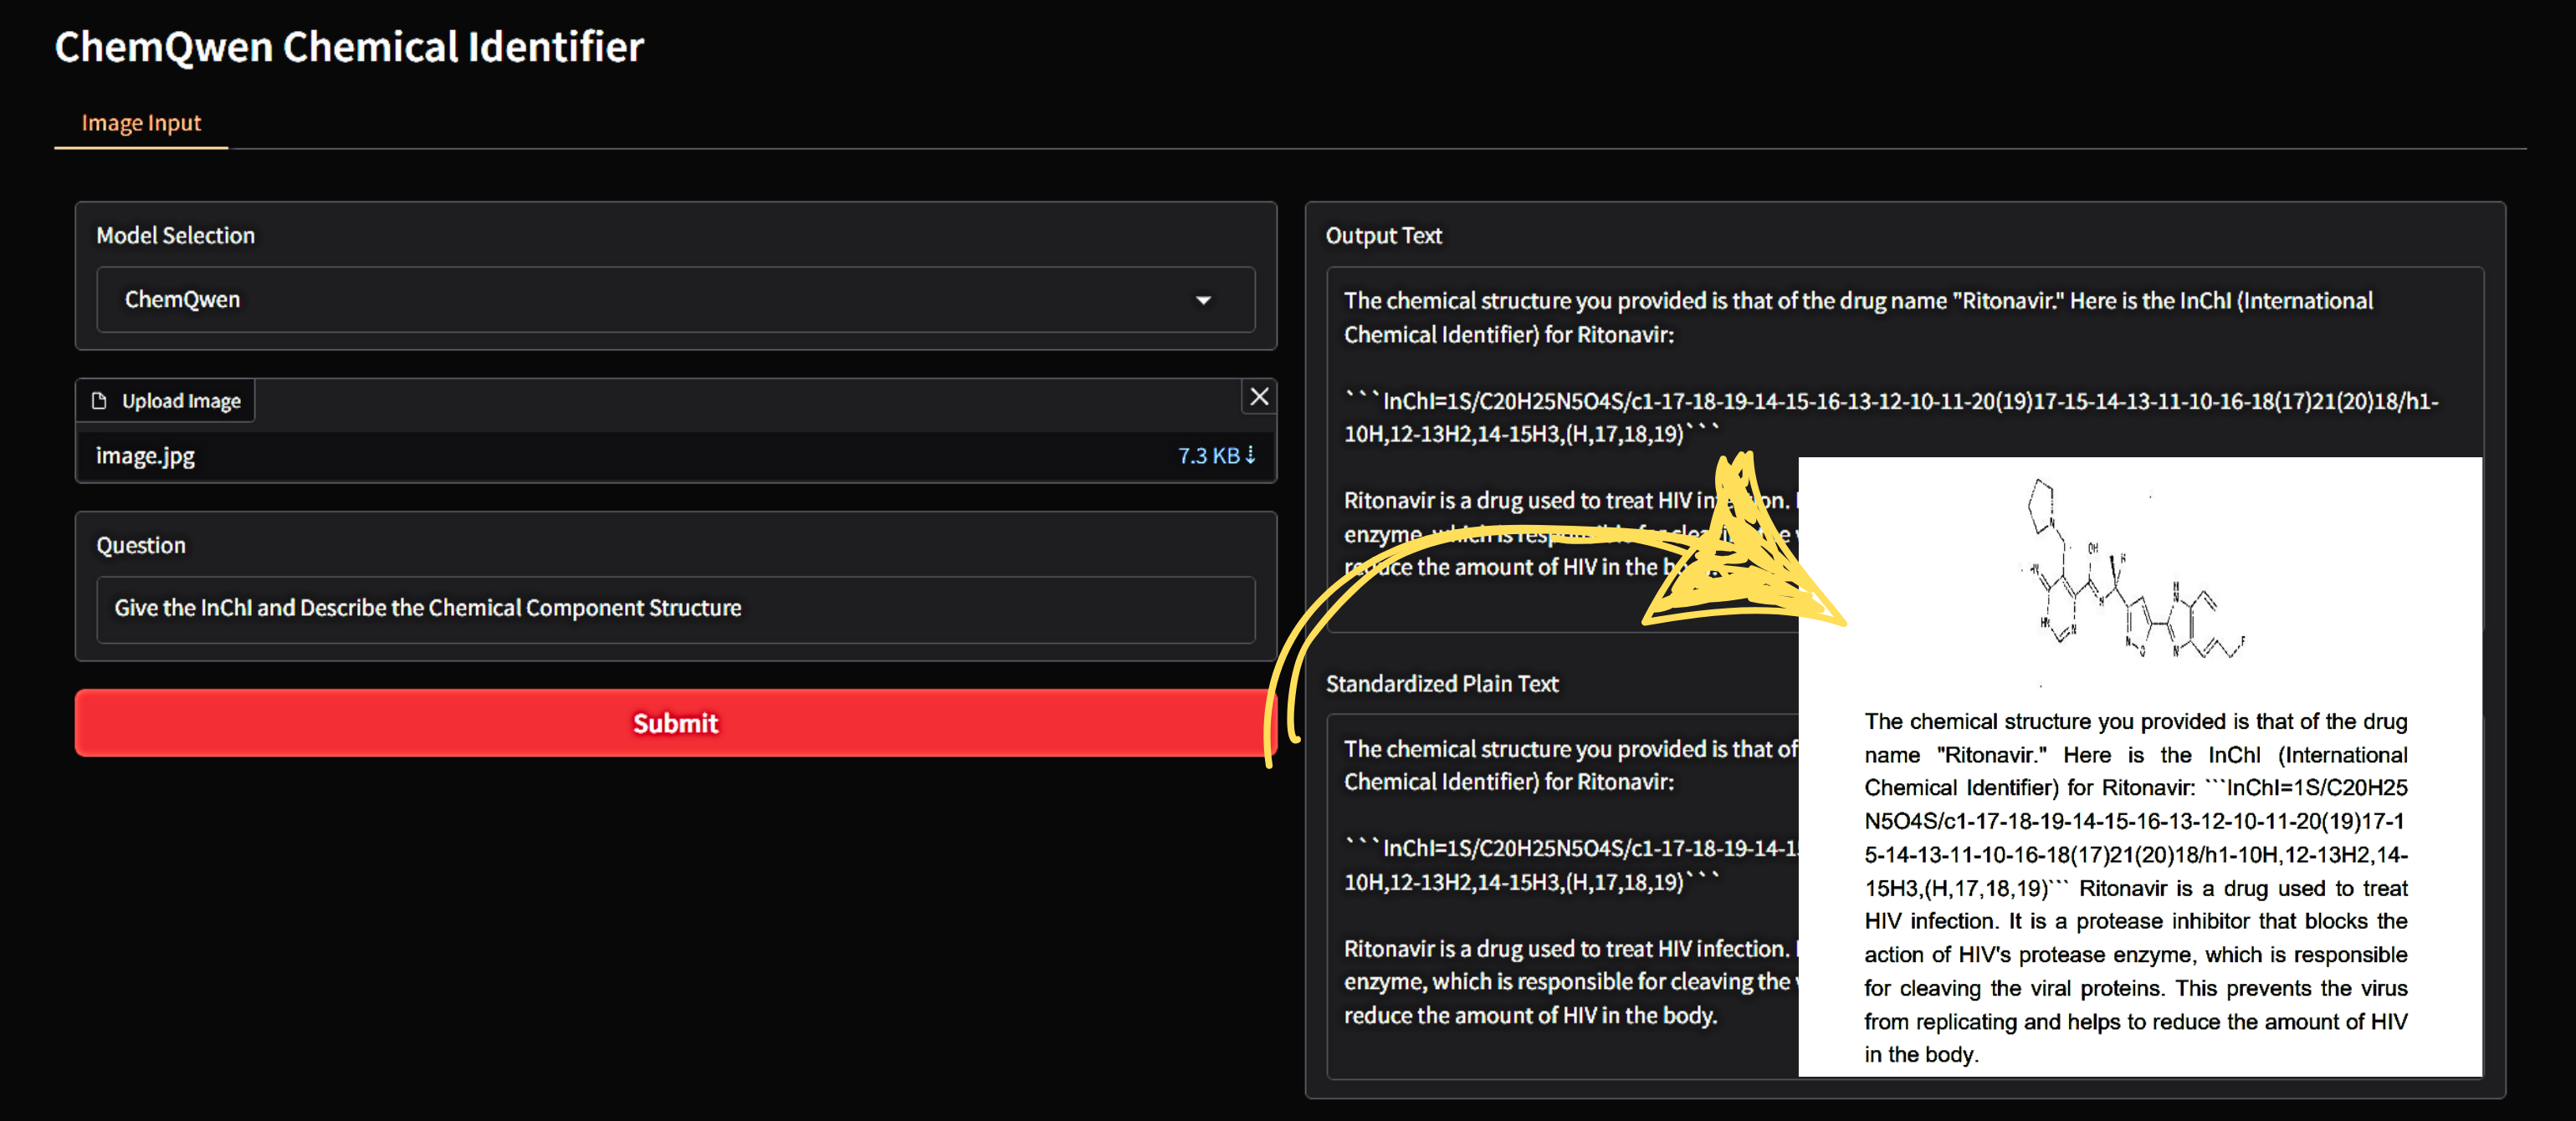2576x1121 pixels.
Task: Select the image.jpg file entry
Action: coord(146,456)
